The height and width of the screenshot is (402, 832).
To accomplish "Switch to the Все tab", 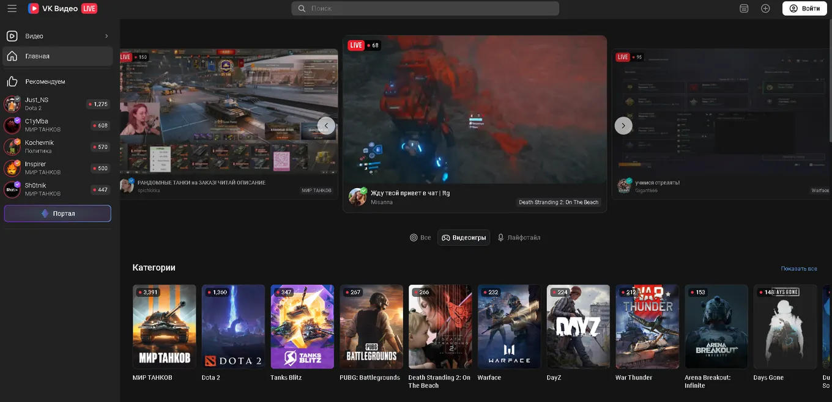I will pyautogui.click(x=420, y=238).
